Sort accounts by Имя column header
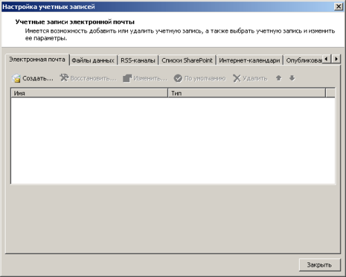This screenshot has height=277, width=346. (89, 93)
